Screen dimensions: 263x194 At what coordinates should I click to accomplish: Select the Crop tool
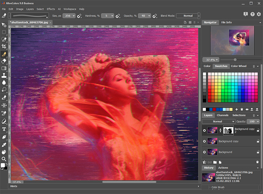pos(4,47)
